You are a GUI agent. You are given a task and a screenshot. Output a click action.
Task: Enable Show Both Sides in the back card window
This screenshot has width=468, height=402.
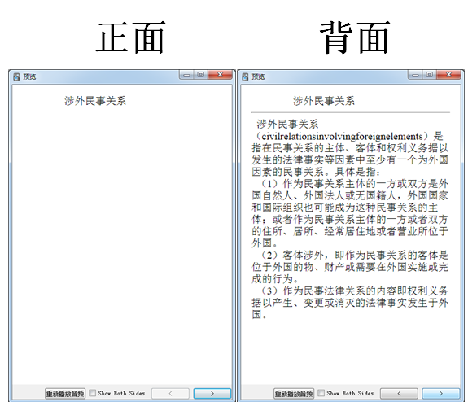click(x=321, y=393)
